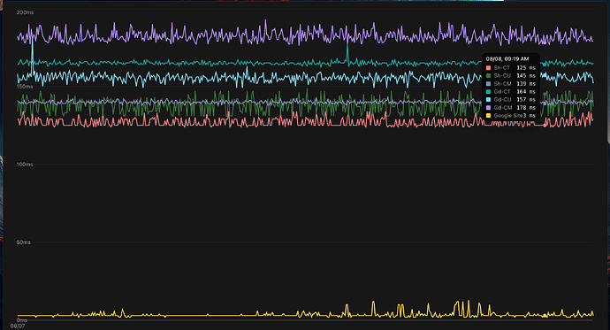Click the green Sh-CU color swatch
The width and height of the screenshot is (610, 330).
pyautogui.click(x=488, y=76)
